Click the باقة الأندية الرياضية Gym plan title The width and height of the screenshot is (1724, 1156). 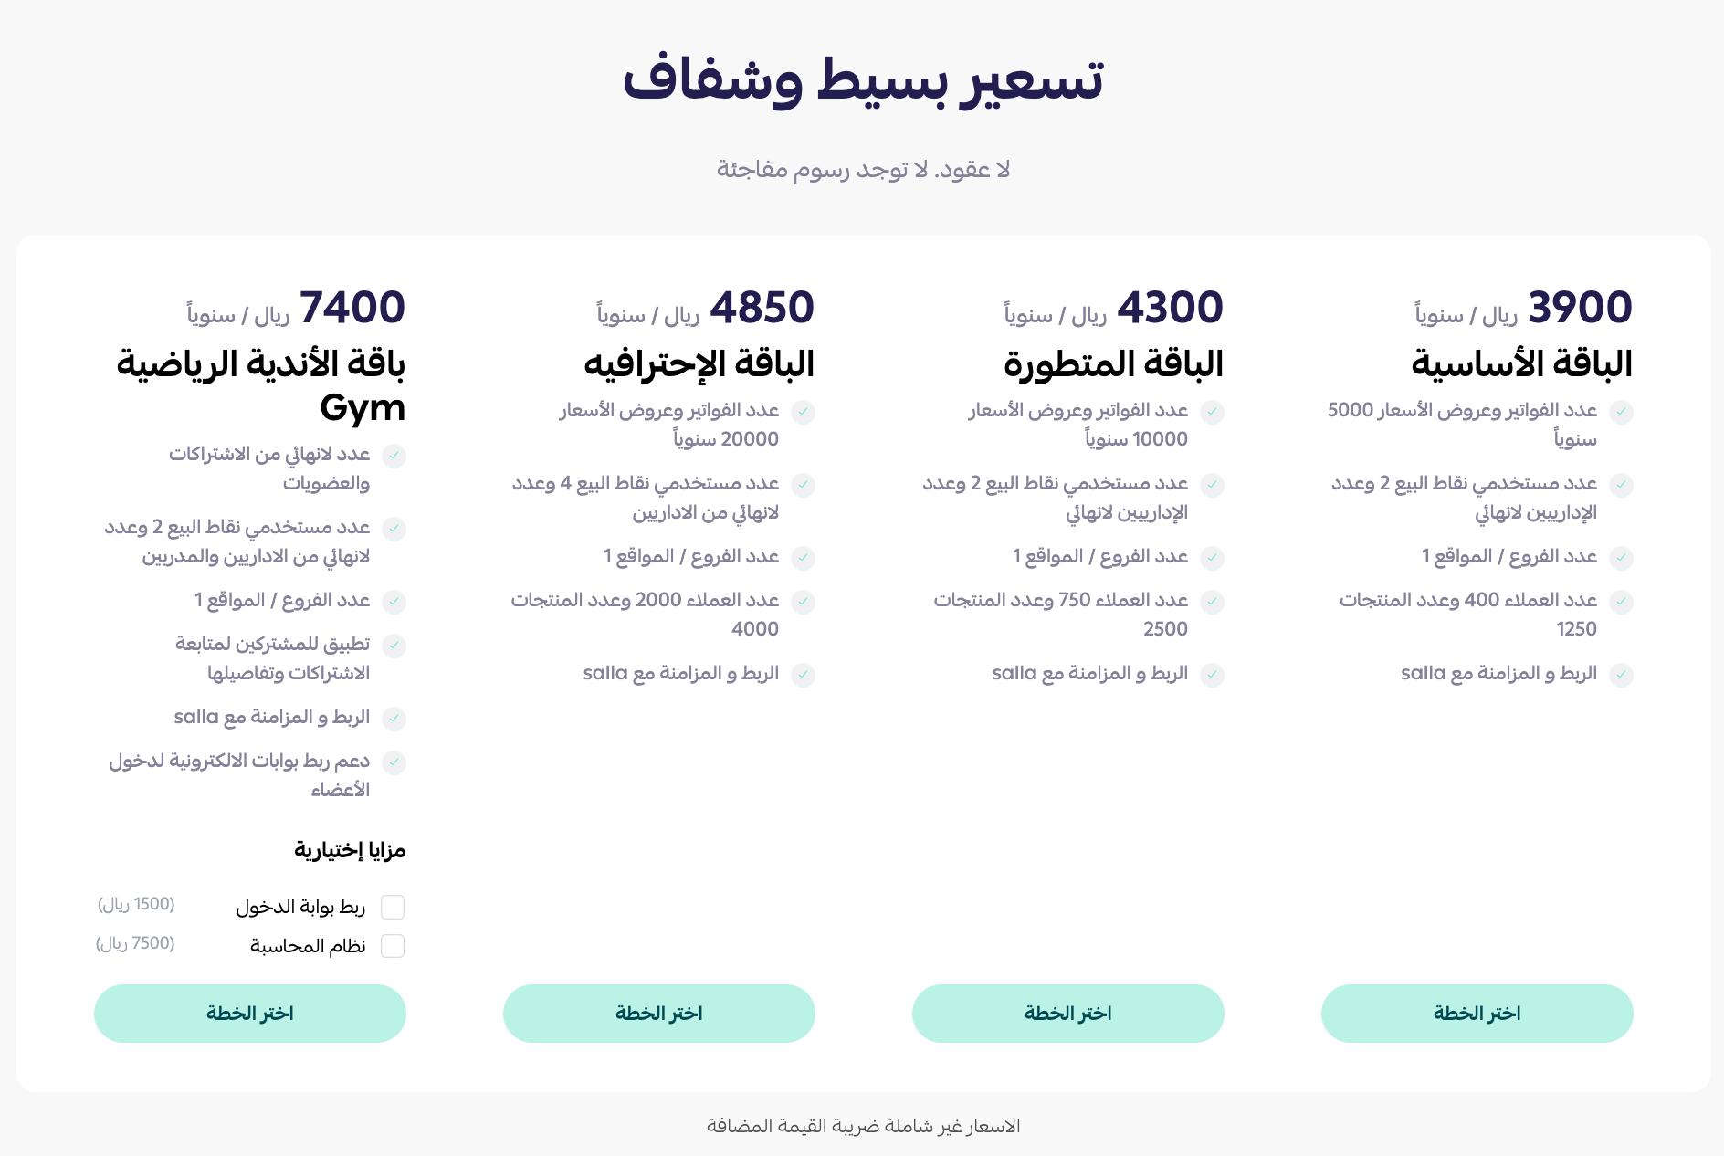click(261, 385)
